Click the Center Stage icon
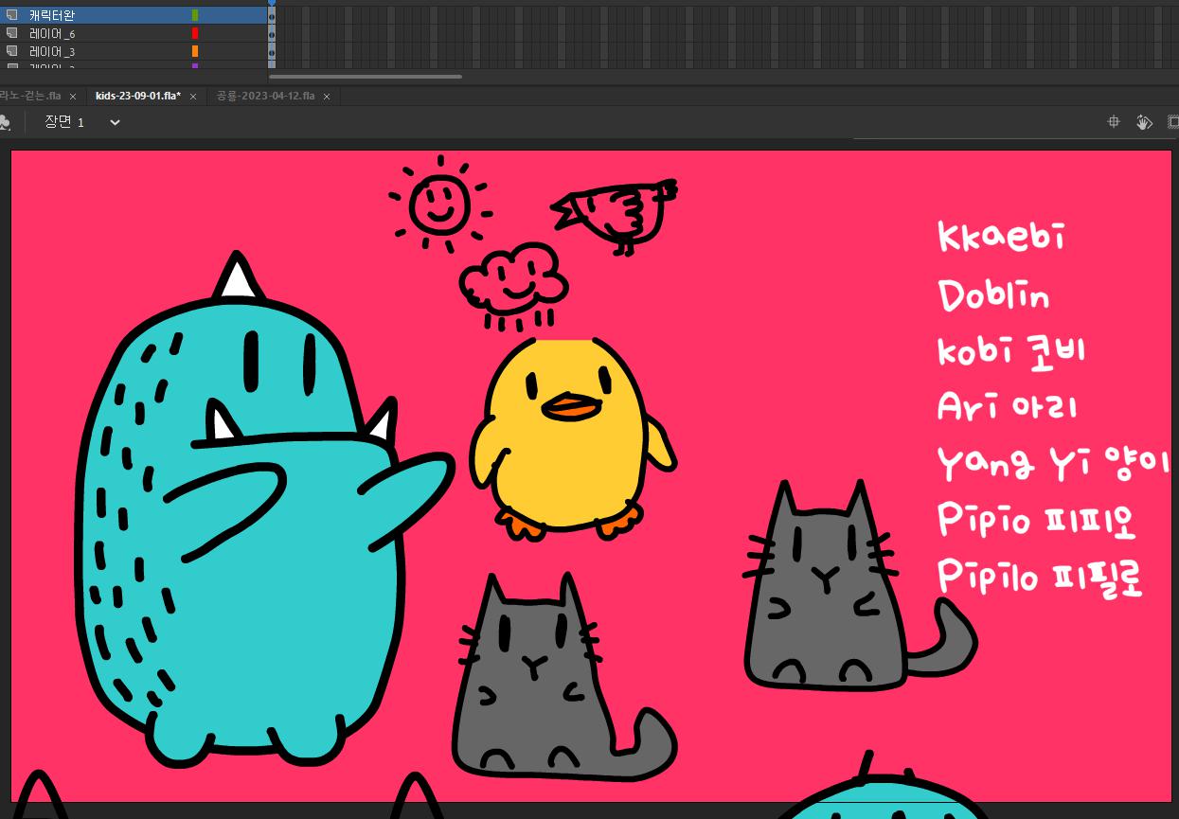The width and height of the screenshot is (1179, 819). coord(1115,122)
